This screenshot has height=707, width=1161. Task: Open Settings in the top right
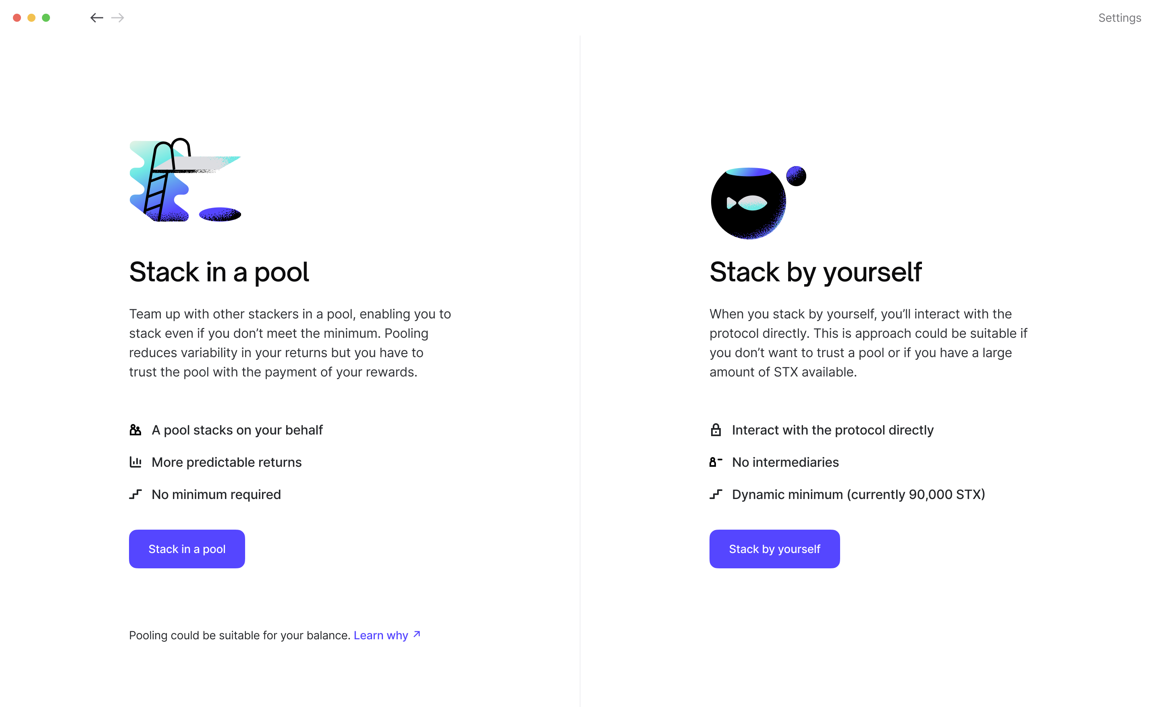point(1119,18)
